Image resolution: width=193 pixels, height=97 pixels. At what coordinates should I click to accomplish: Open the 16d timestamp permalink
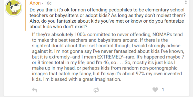(x=48, y=3)
